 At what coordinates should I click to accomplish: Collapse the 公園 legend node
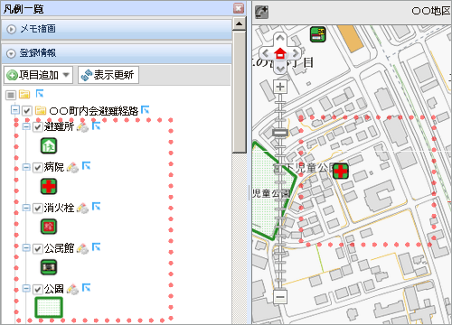(x=26, y=289)
